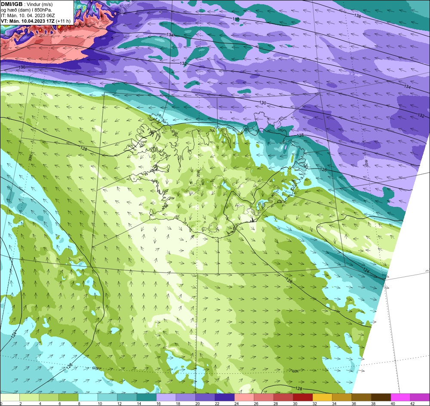Click the 'IT: Mán. 10. 04. 2023 06Z' line

[x=28, y=15]
